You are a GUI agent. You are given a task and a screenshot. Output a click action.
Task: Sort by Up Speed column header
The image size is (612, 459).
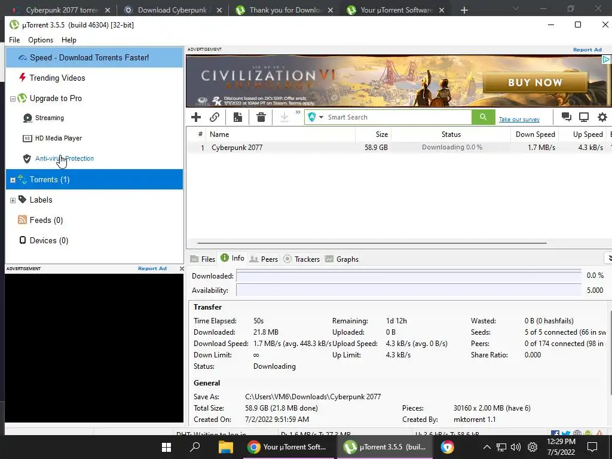pyautogui.click(x=582, y=134)
